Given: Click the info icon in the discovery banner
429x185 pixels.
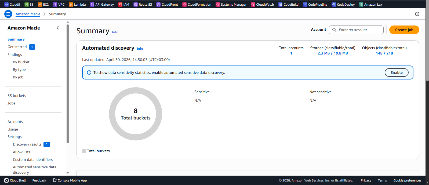Looking at the screenshot, I should (89, 72).
